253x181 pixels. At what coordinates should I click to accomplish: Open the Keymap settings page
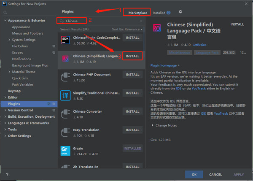coord(14,91)
